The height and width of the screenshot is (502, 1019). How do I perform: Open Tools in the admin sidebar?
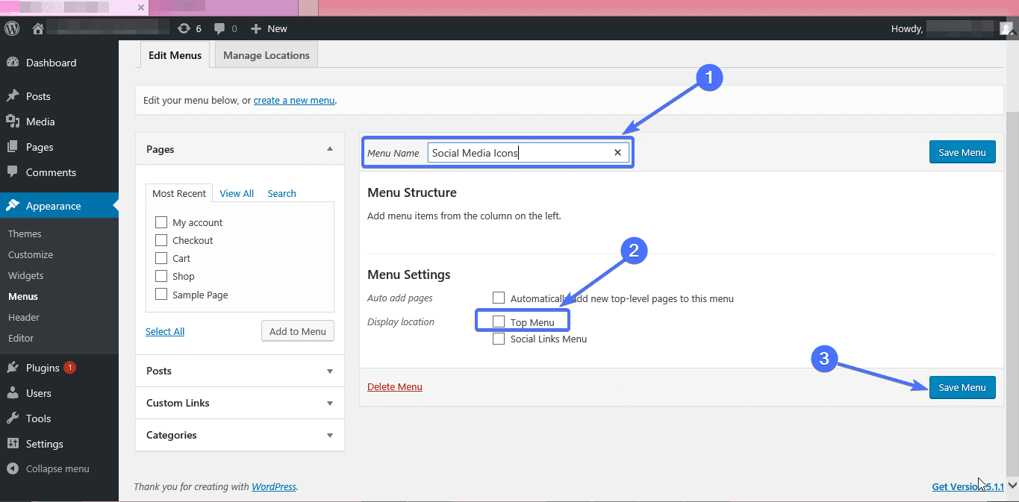59,418
